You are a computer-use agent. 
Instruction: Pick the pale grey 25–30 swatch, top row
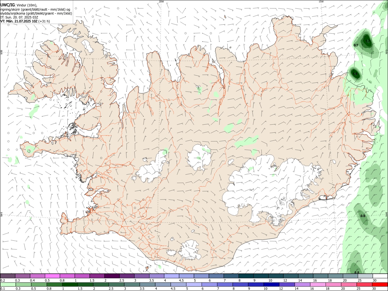tap(365, 276)
